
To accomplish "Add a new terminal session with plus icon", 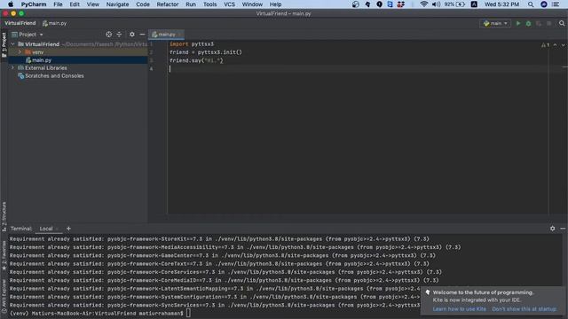I will point(68,229).
